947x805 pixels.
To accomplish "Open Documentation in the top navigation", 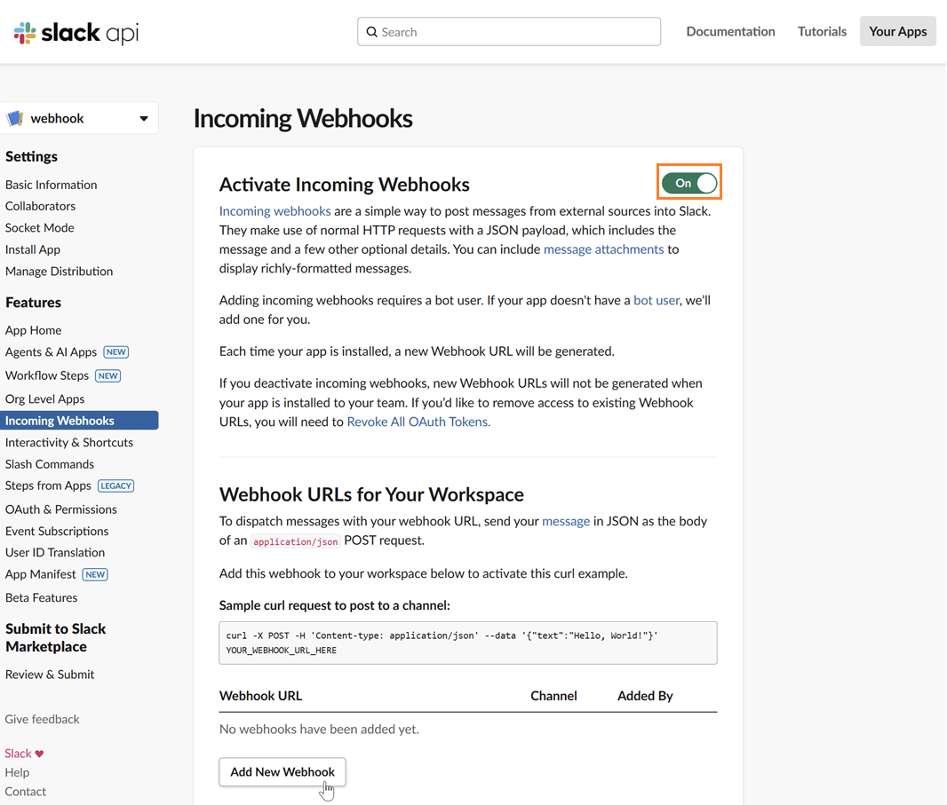I will [x=730, y=31].
